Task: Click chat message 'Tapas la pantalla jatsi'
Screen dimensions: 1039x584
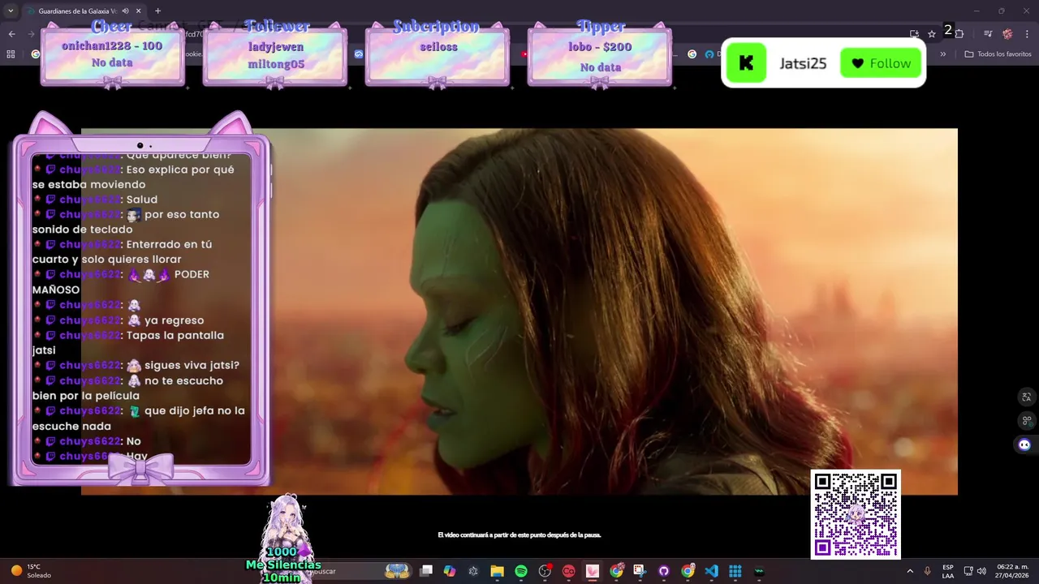Action: tap(128, 342)
